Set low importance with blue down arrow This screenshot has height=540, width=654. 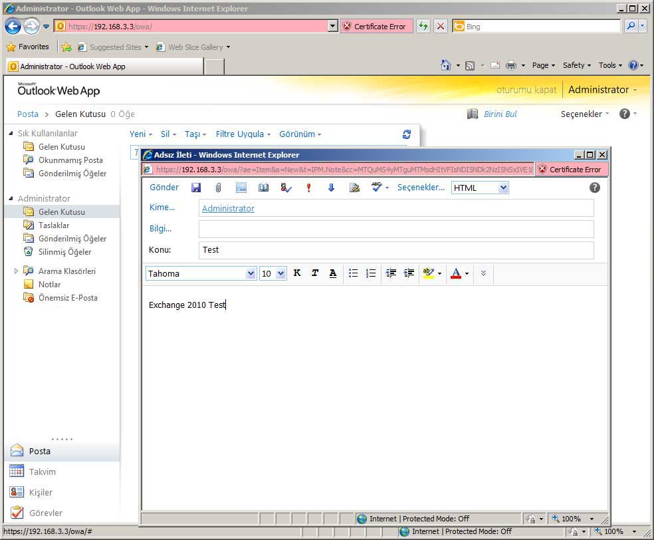coord(331,188)
